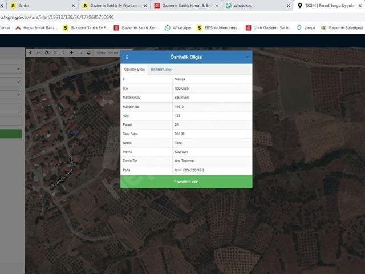Open the three-dot menu in Öznitelik Bilgisi dialog
Image resolution: width=365 pixels, height=274 pixels.
tap(127, 57)
